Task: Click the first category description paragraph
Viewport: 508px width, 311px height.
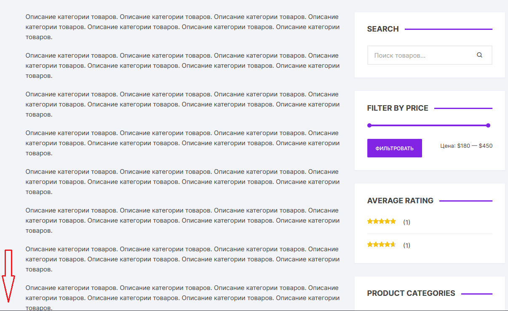Action: pos(182,27)
